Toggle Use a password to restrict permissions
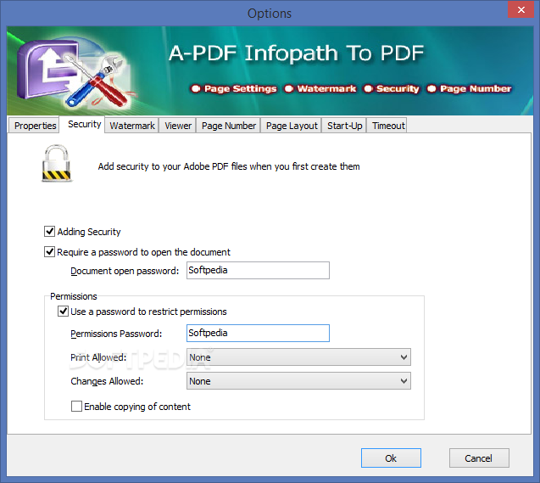Image resolution: width=540 pixels, height=483 pixels. (63, 312)
